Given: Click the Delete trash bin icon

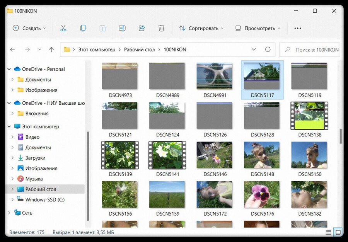Looking at the screenshot, I should coord(161,28).
